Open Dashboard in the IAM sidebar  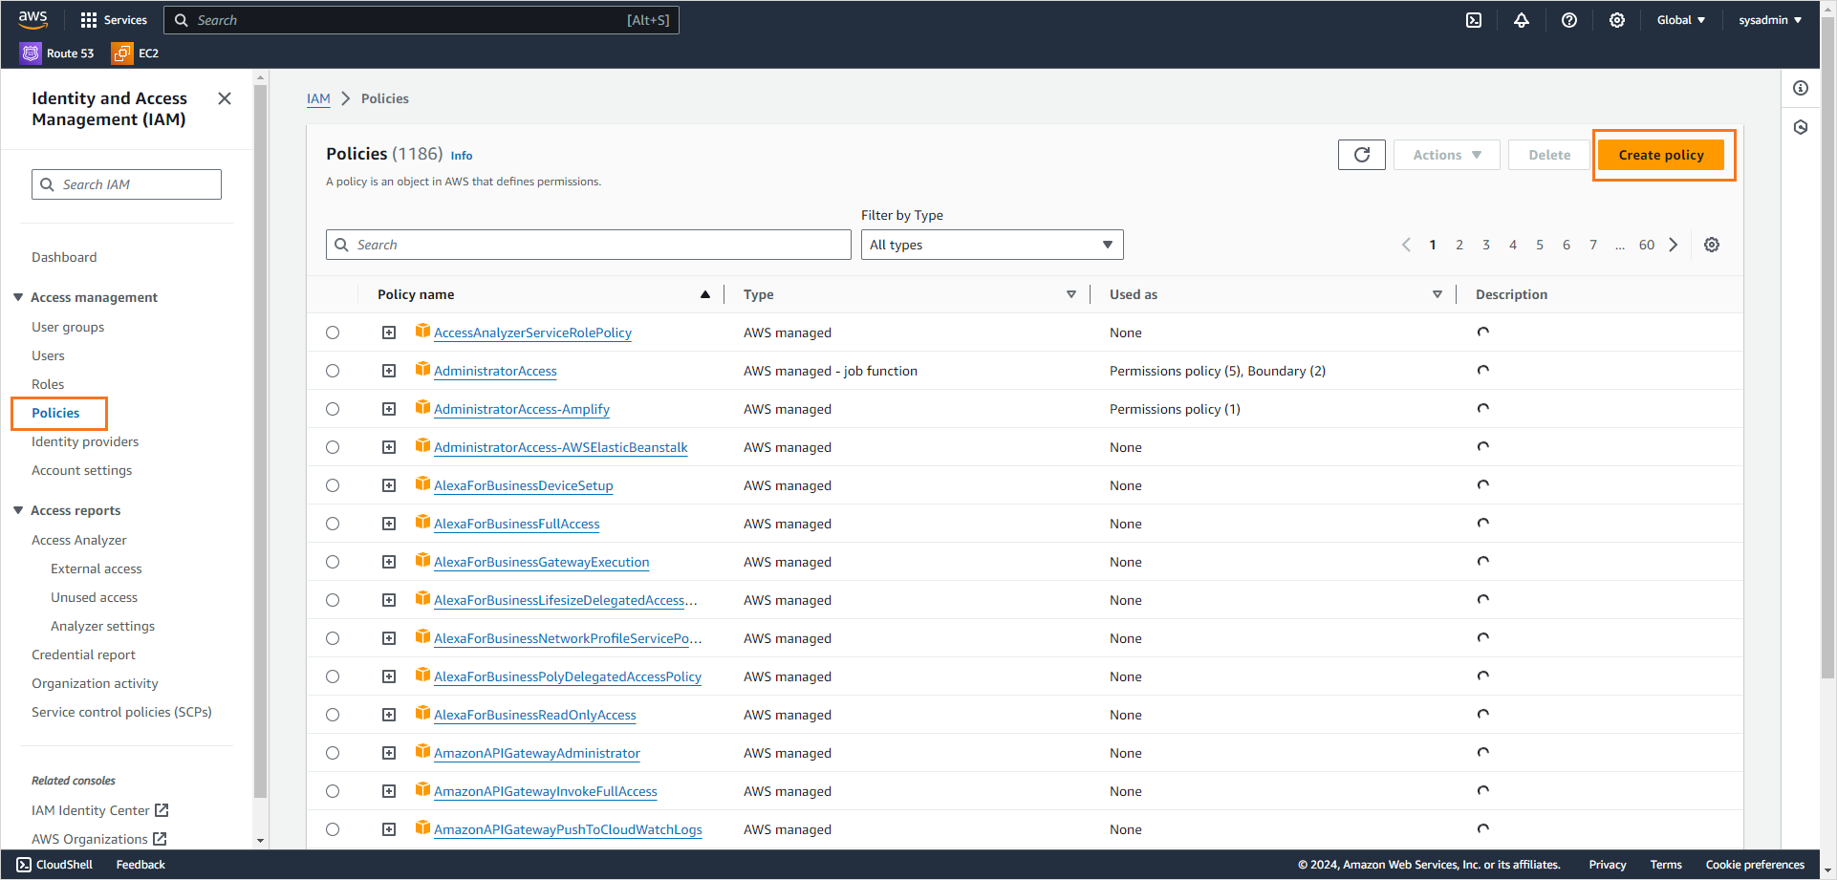pos(64,257)
